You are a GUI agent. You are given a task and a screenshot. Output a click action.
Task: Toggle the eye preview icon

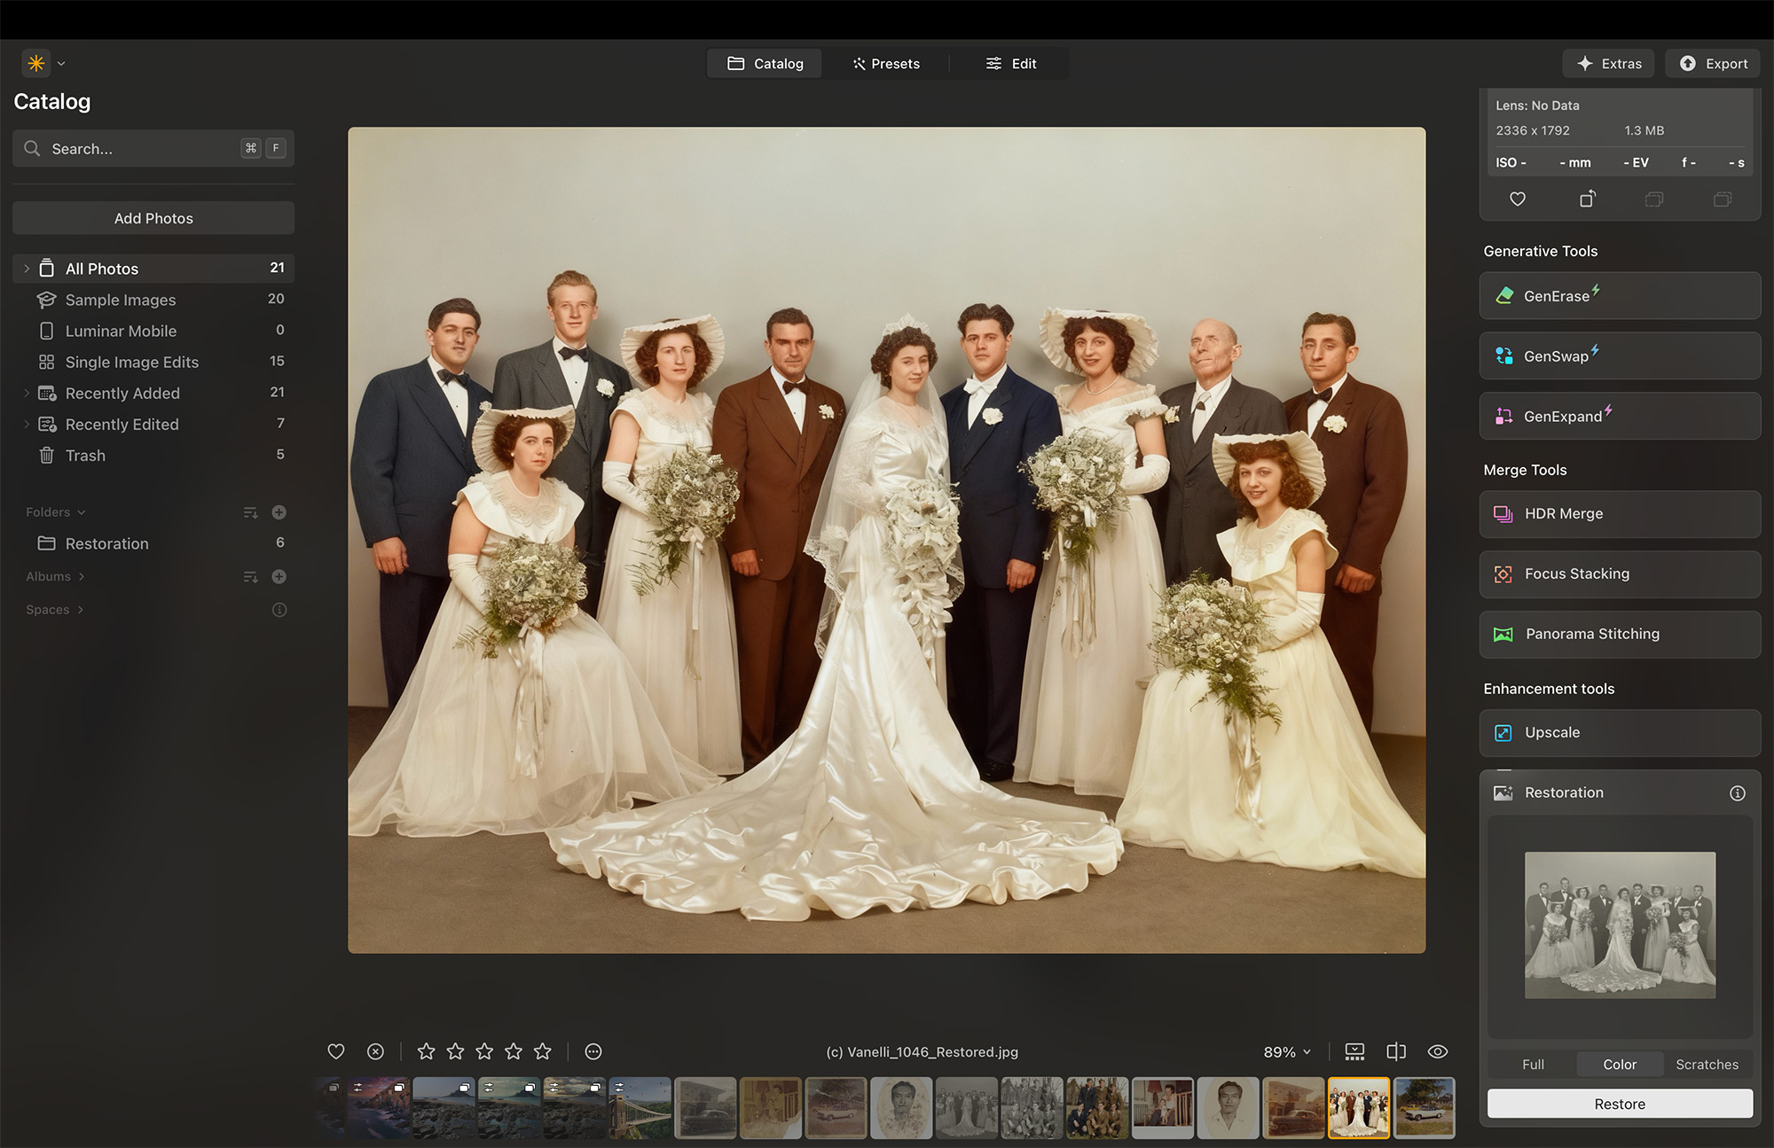point(1437,1051)
